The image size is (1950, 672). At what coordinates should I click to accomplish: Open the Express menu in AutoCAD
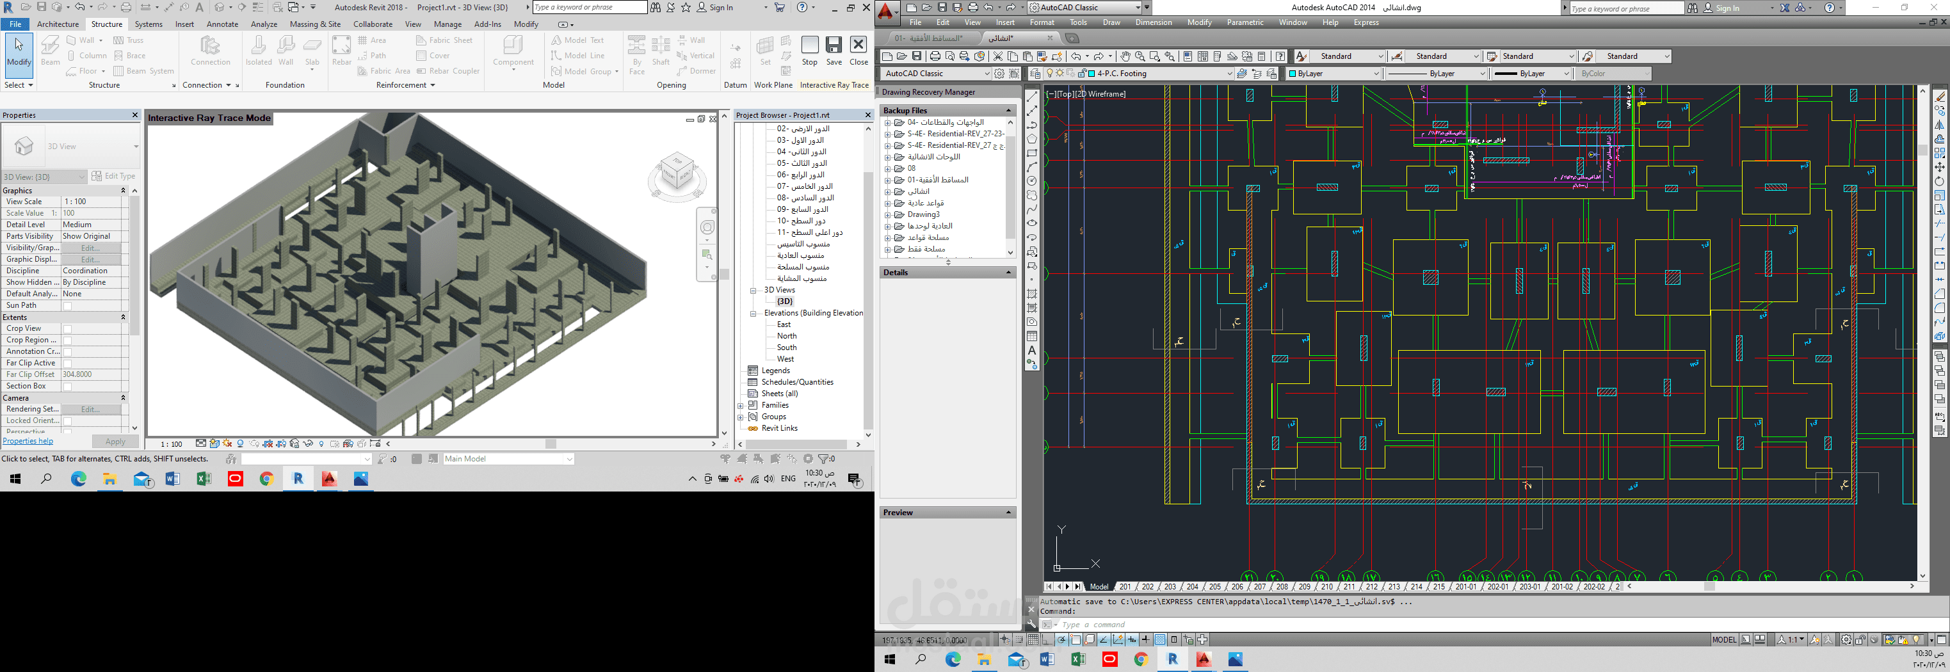click(1366, 22)
